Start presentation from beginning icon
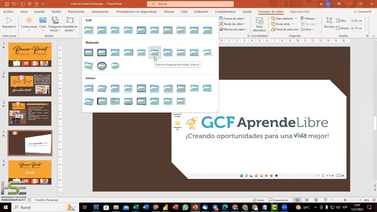377x212 pixels. tap(29, 4)
